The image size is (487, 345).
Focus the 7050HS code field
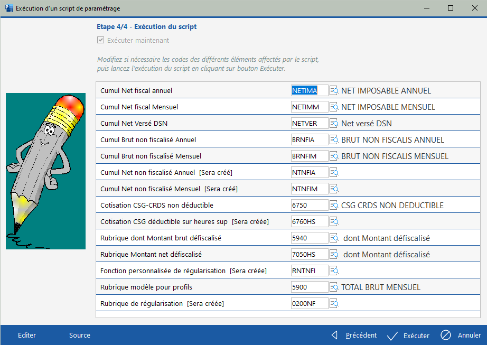tap(310, 255)
